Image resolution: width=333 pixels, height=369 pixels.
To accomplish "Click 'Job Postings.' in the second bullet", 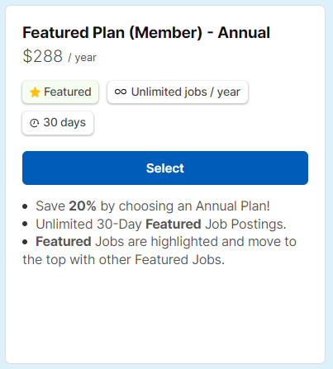I will [x=245, y=224].
